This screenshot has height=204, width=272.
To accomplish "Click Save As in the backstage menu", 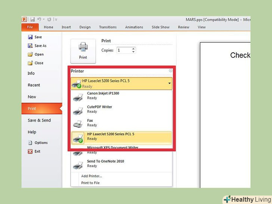I will 37,46.
